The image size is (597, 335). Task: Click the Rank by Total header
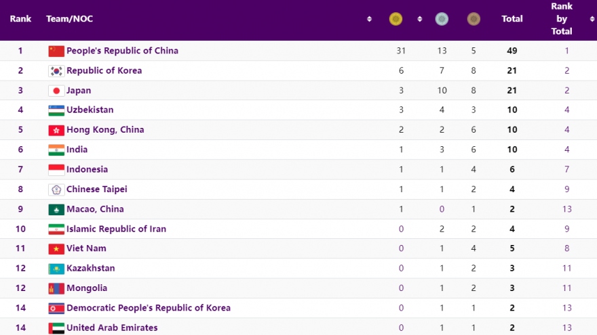click(x=561, y=19)
